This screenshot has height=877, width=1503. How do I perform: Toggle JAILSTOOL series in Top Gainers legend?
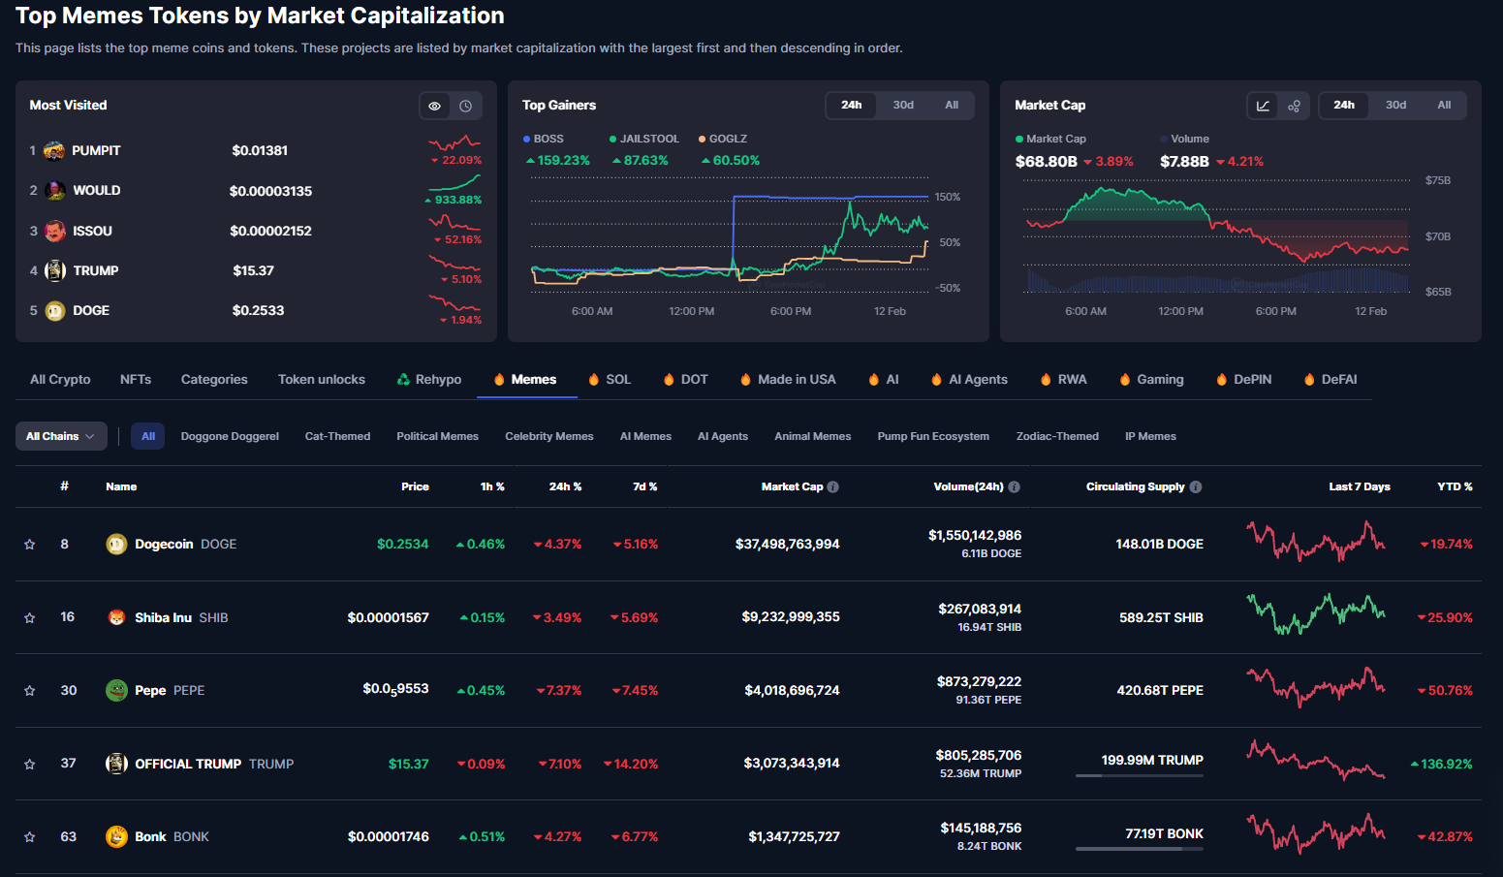(644, 140)
